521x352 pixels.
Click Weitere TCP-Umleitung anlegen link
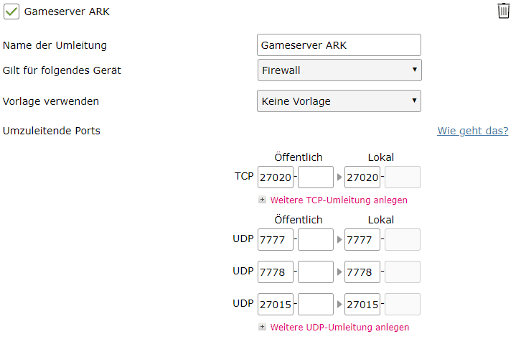pyautogui.click(x=339, y=200)
